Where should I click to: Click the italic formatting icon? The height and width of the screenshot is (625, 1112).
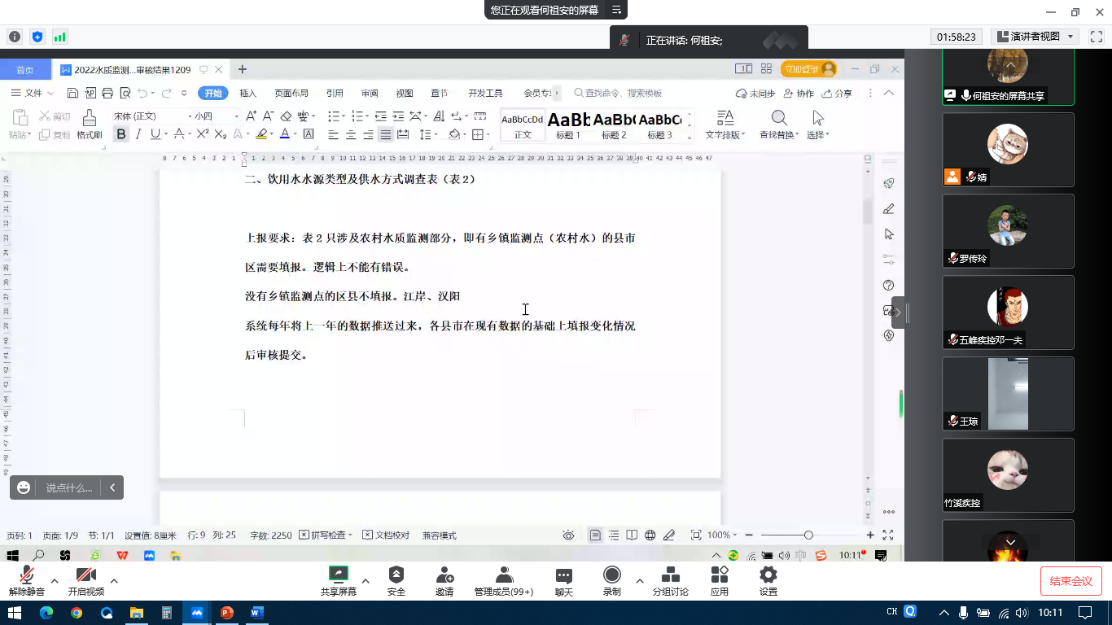pos(138,134)
